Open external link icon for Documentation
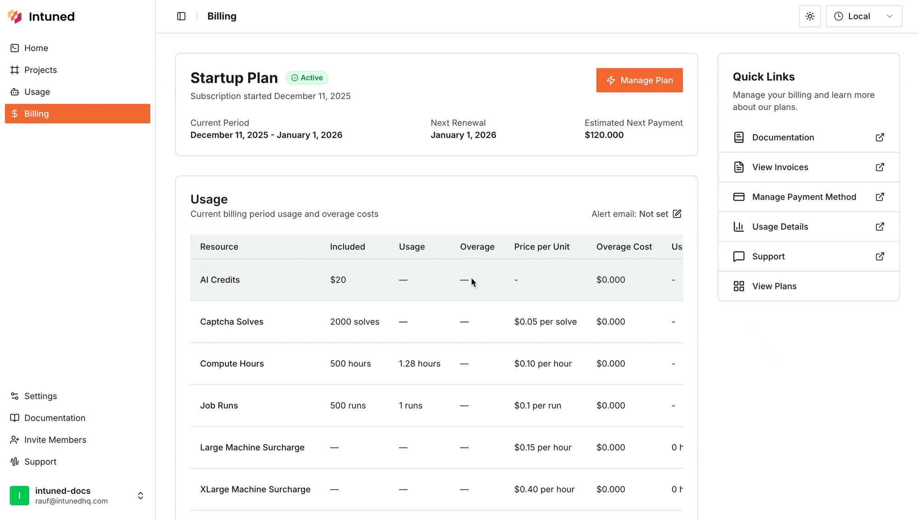919x520 pixels. point(879,138)
